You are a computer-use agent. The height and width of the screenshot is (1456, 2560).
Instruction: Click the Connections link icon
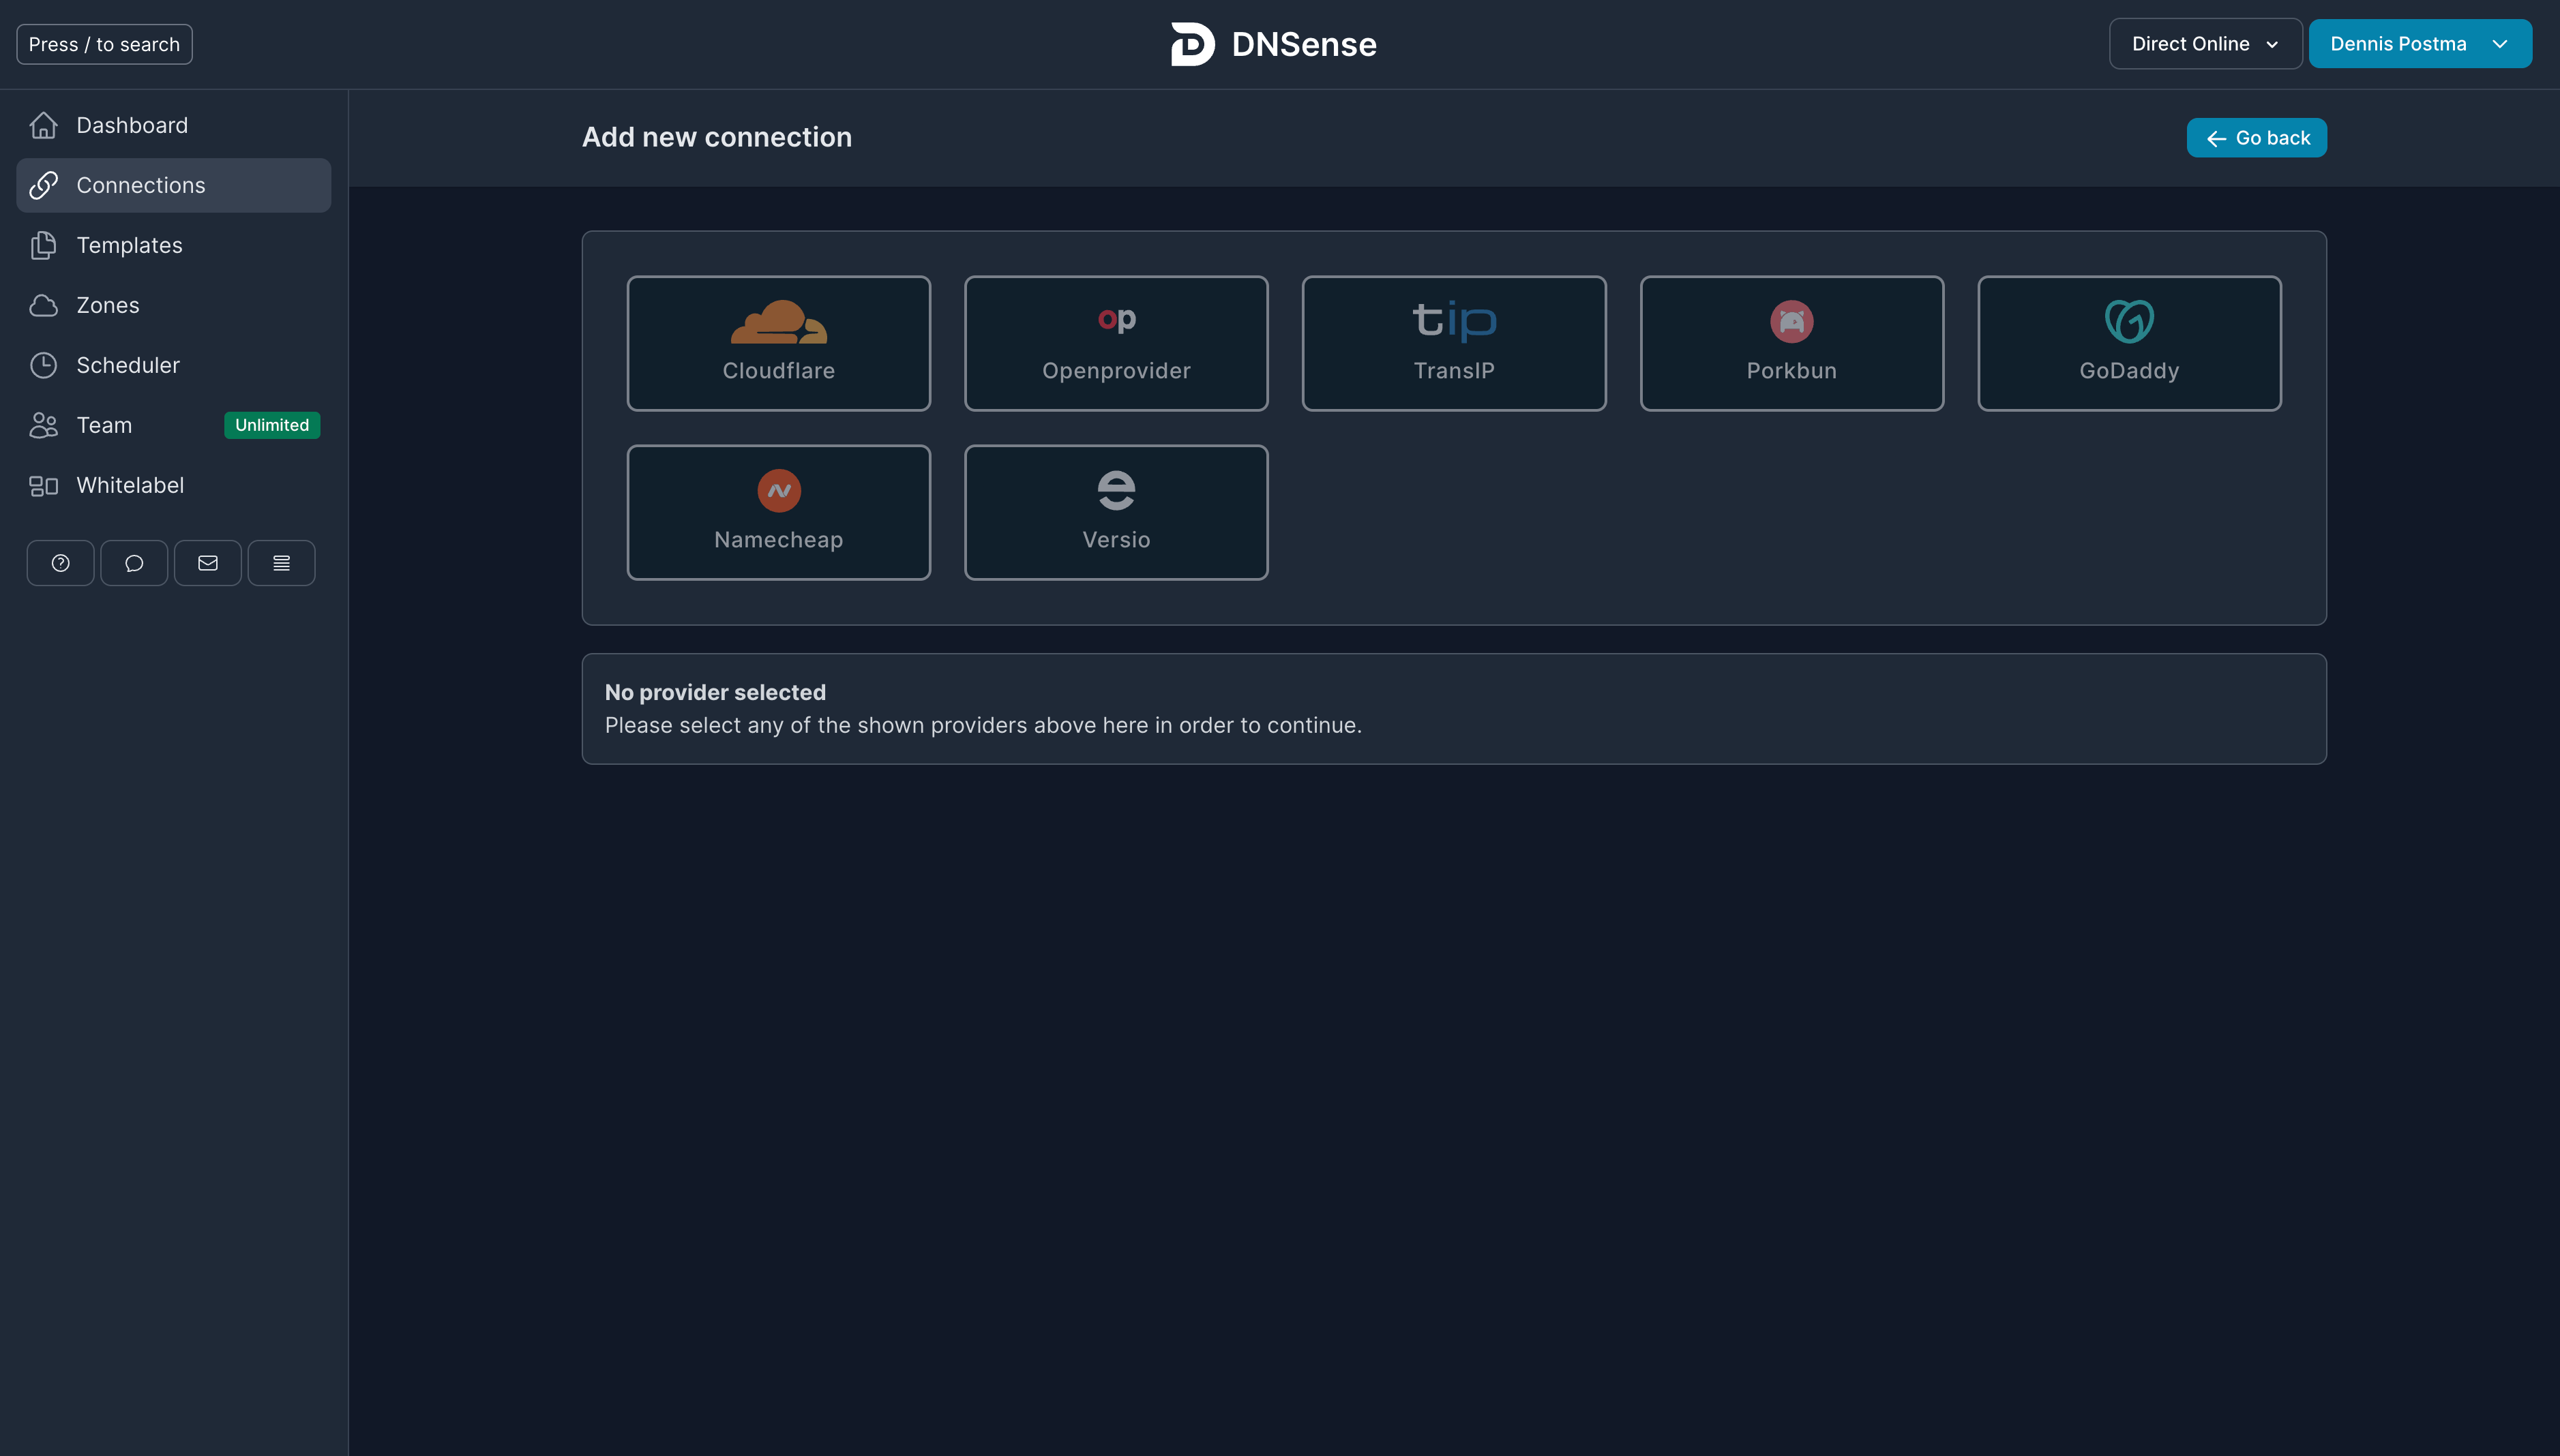43,185
